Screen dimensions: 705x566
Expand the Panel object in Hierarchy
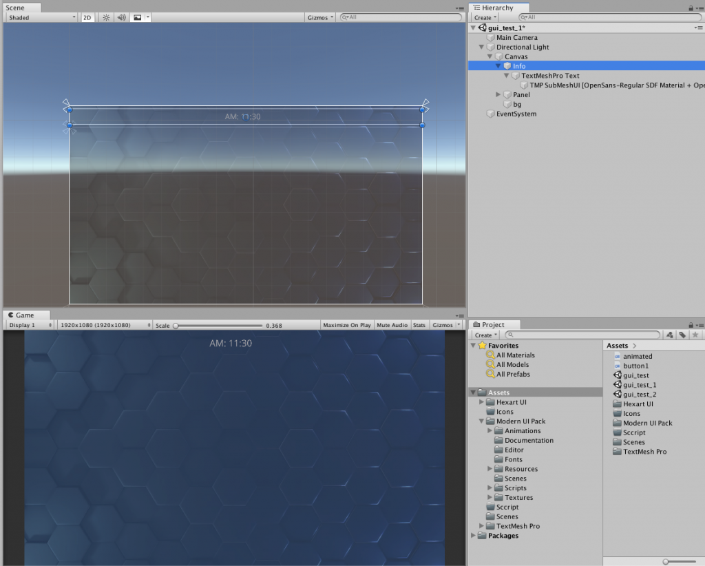pos(498,95)
